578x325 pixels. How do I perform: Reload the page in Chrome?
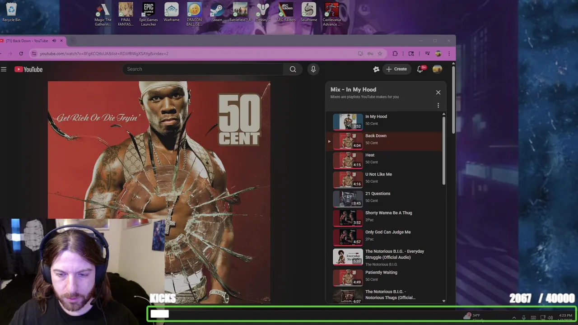point(21,53)
